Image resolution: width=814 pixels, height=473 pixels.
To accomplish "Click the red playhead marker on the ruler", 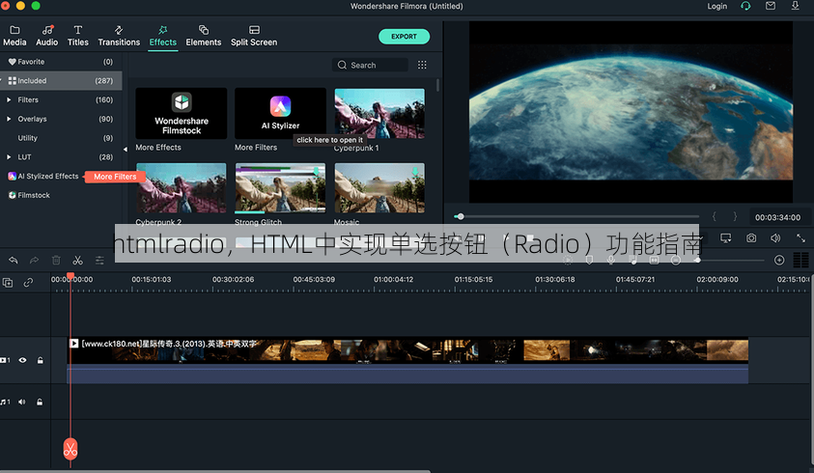I will 70,276.
